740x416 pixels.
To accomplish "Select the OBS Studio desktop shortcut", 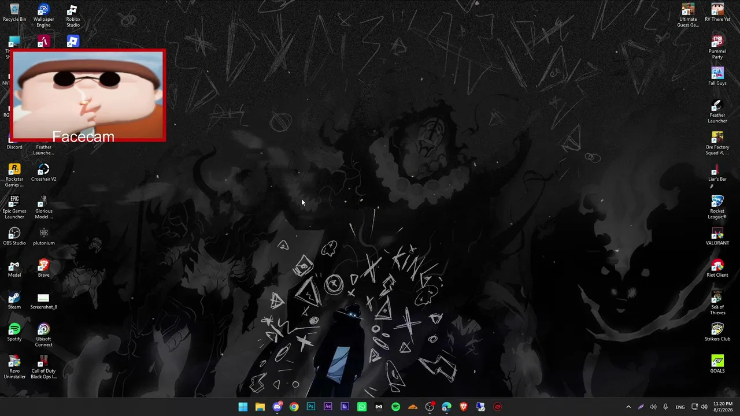I will [14, 236].
